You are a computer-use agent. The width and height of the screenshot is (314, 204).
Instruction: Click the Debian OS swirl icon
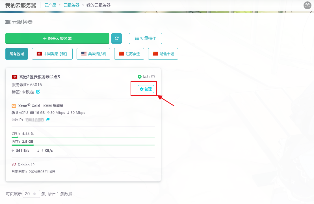click(14, 165)
